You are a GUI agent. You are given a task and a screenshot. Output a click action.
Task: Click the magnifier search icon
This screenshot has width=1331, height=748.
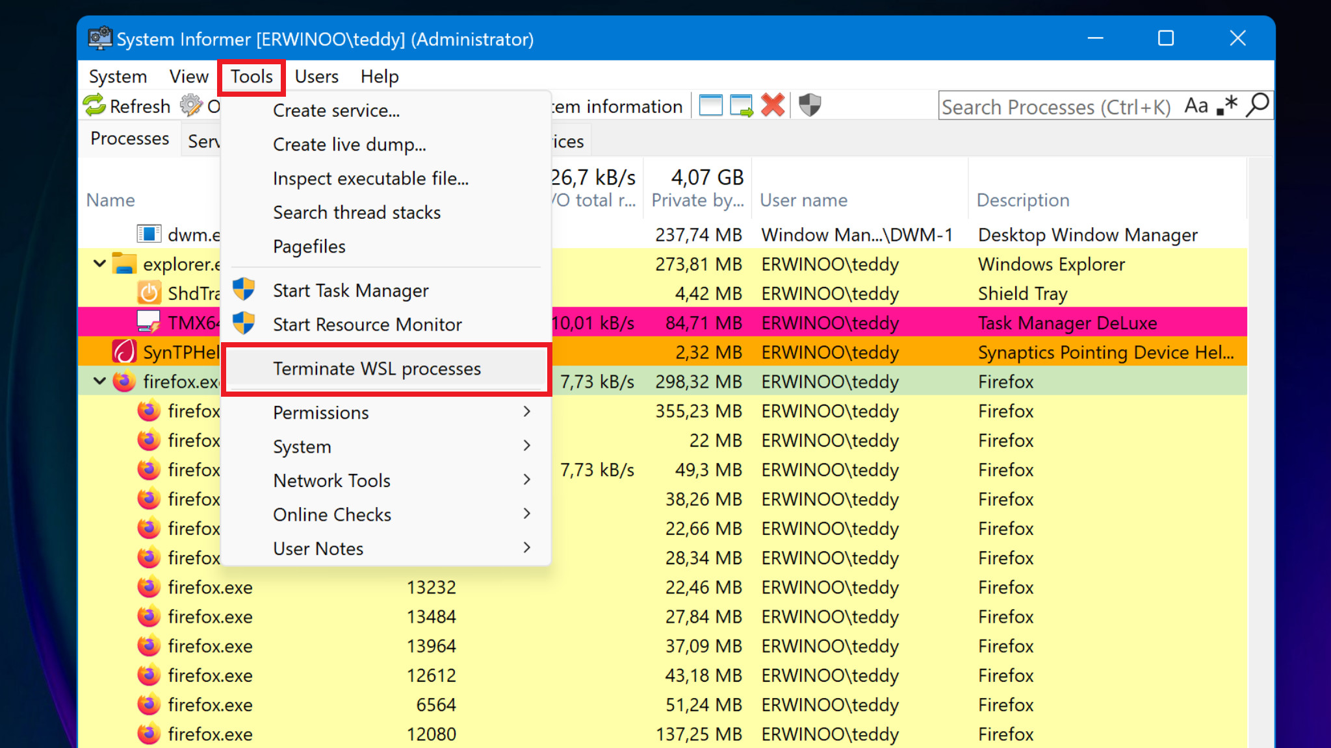[x=1258, y=105]
